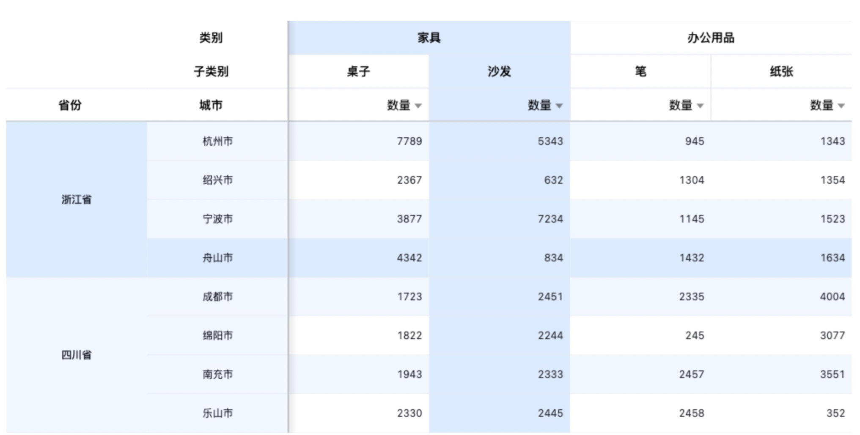Screen dimensions: 860x435
Task: Open sort dropdown arrow under 纸张 column
Action: 841,106
